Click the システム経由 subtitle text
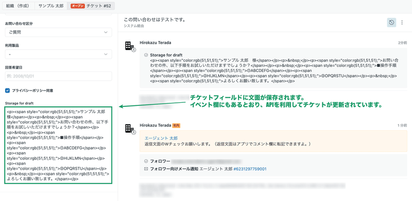412x201 pixels. 134,26
